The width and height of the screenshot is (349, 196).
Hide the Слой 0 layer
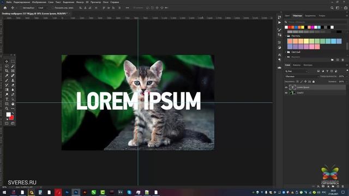tap(286, 93)
